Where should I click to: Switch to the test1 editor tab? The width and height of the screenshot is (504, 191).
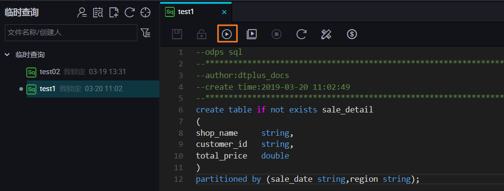coord(187,12)
